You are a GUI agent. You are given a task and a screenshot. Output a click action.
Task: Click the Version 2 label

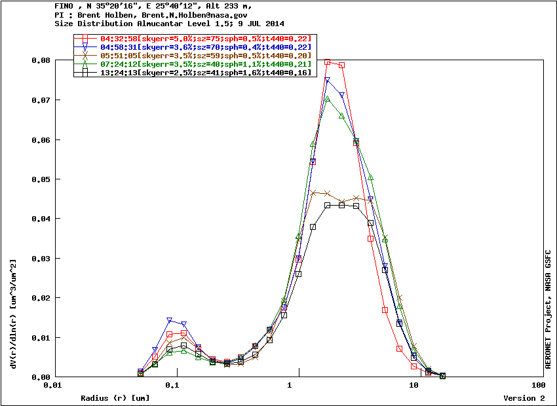click(524, 397)
